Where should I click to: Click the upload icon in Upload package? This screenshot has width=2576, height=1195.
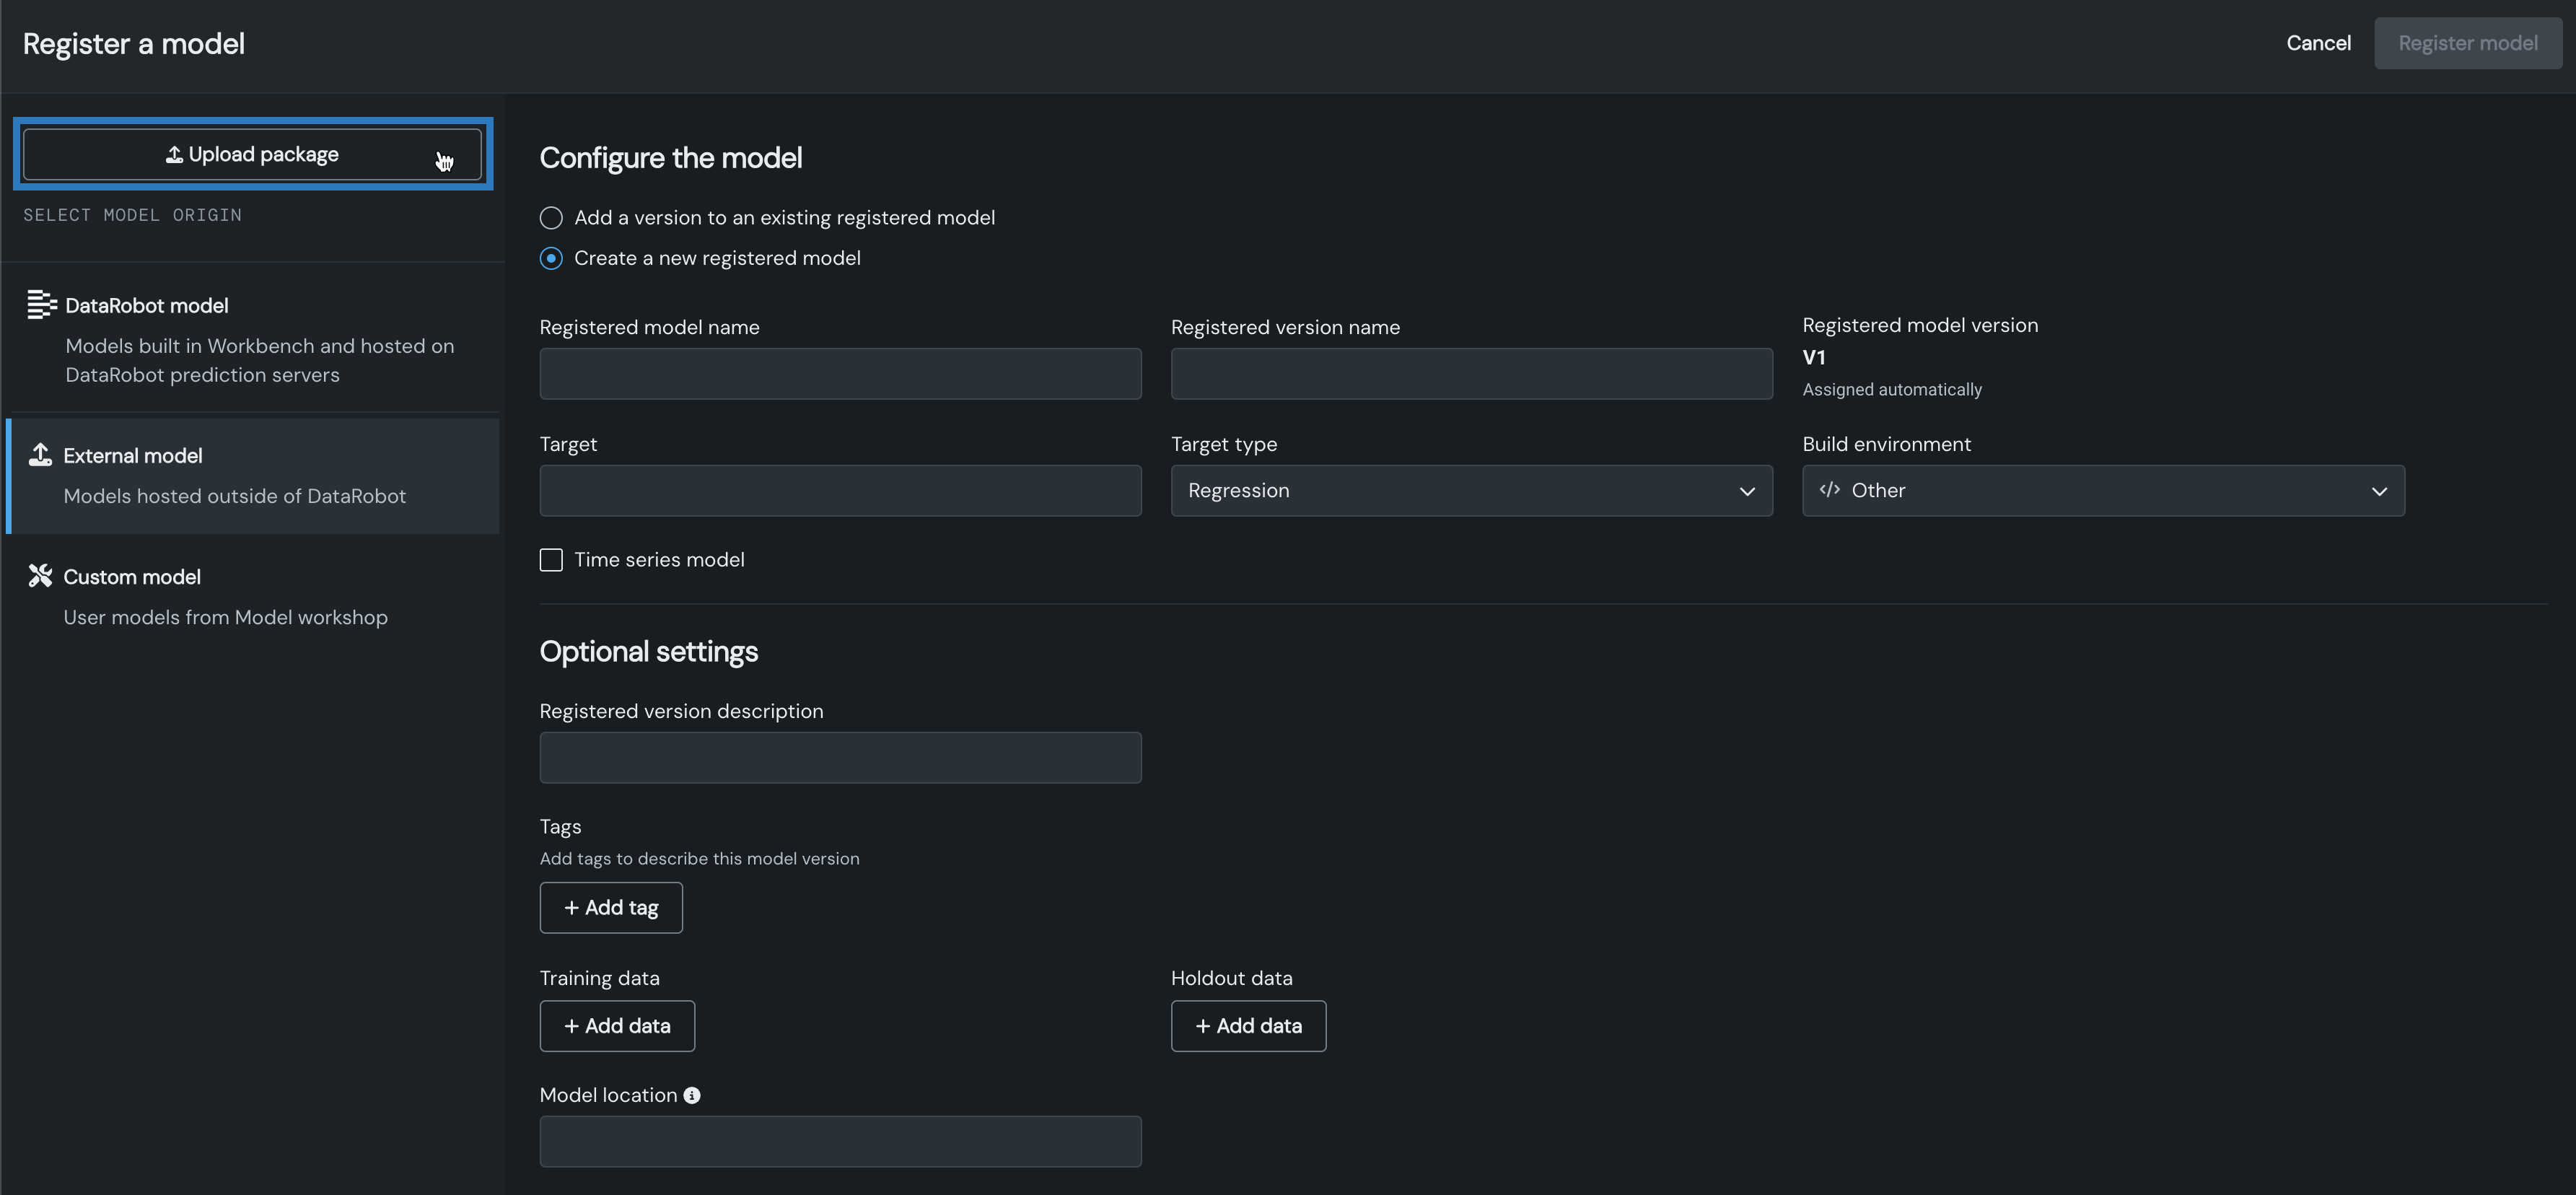click(x=174, y=154)
